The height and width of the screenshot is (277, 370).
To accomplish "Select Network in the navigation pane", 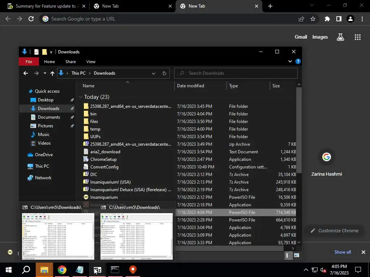I will point(43,178).
